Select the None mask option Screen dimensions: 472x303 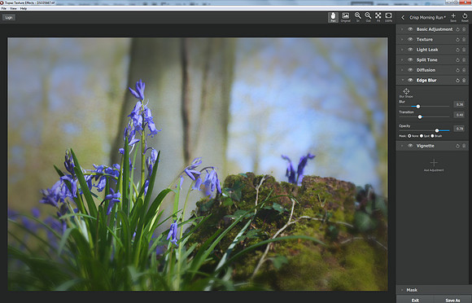(409, 136)
